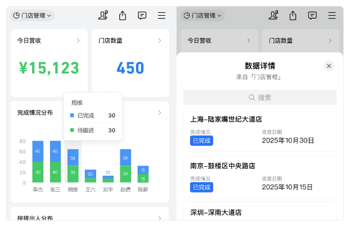Image resolution: width=355 pixels, height=229 pixels.
Task: Click the user permissions icon in the right header
Action: tap(273, 16)
